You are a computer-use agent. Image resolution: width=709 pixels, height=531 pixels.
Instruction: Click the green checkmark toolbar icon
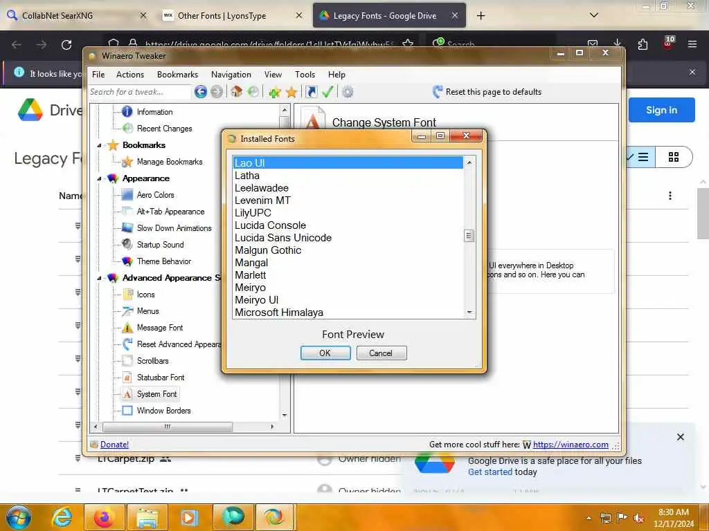tap(327, 92)
